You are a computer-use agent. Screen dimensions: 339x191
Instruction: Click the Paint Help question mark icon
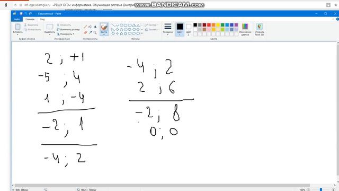click(x=337, y=19)
